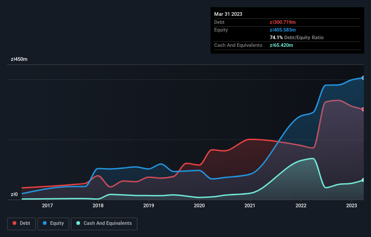The height and width of the screenshot is (237, 371).
Task: Click the 2023 axis label
Action: click(x=352, y=205)
